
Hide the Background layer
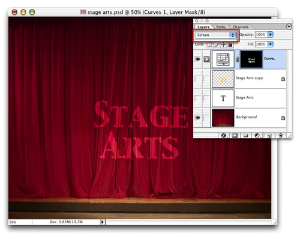(x=198, y=118)
